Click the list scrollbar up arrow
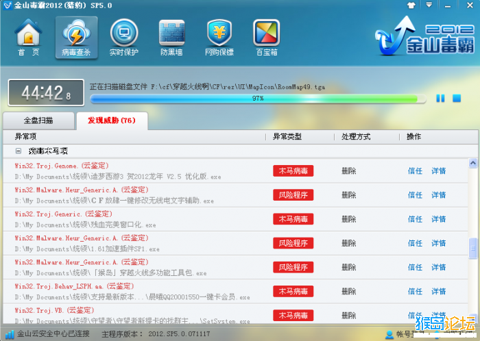This screenshot has width=480, height=341. 473,163
